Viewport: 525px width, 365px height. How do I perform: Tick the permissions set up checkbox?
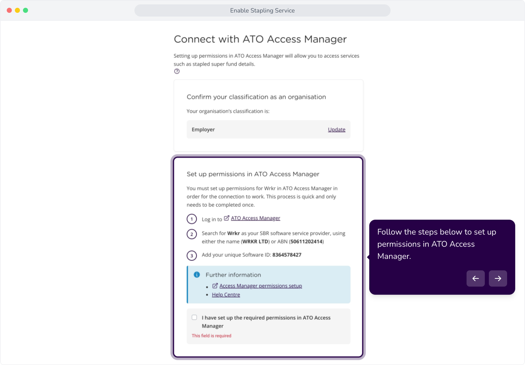tap(194, 317)
